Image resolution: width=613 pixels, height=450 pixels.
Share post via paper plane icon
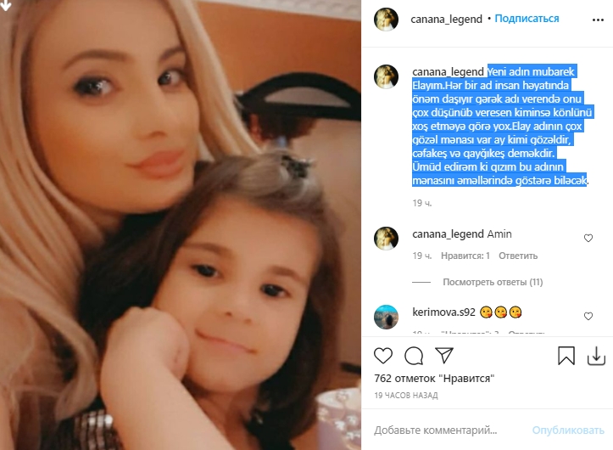(444, 355)
